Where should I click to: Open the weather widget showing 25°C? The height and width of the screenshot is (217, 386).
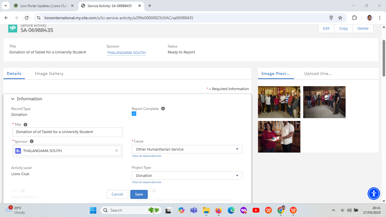[16, 210]
